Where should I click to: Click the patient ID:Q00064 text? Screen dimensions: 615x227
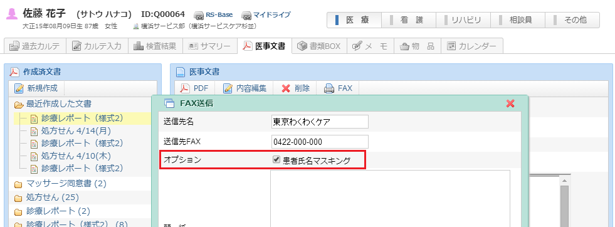(x=163, y=14)
